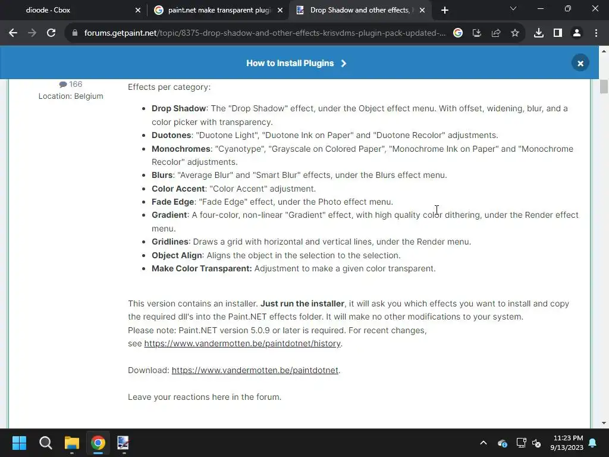Click the Chrome taskbar icon
The height and width of the screenshot is (457, 609).
pyautogui.click(x=98, y=443)
